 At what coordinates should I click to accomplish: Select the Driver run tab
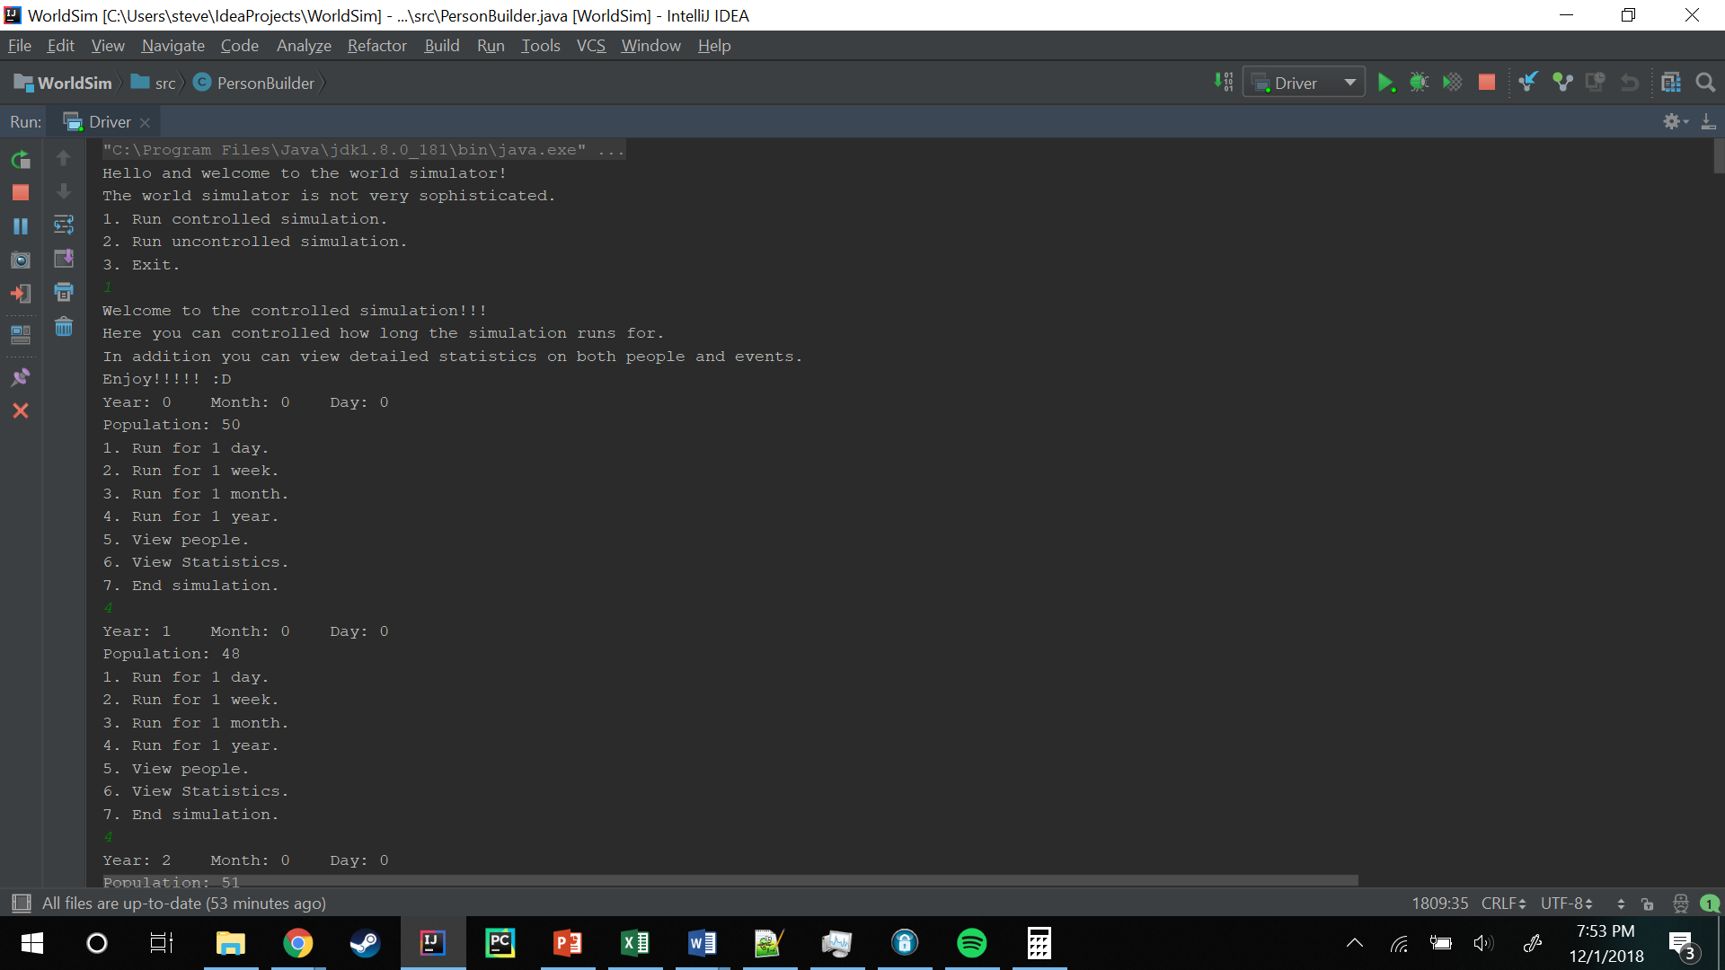pos(109,121)
